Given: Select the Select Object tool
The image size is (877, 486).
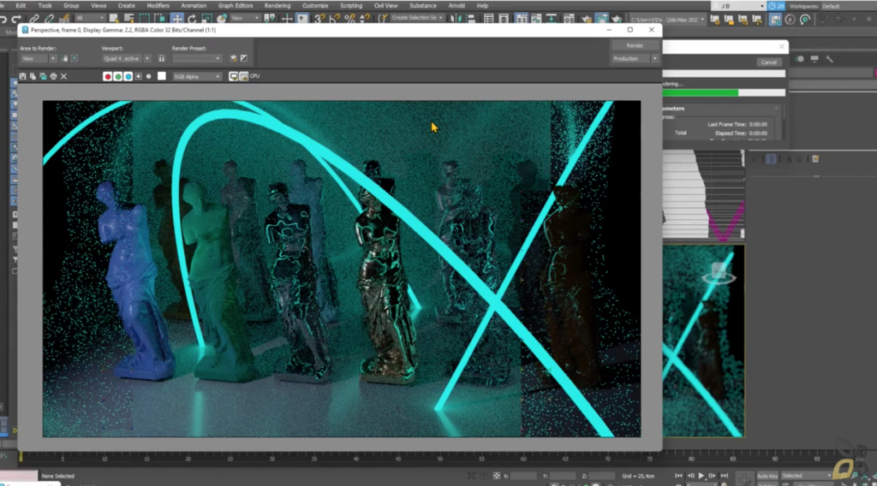Looking at the screenshot, I should 114,19.
